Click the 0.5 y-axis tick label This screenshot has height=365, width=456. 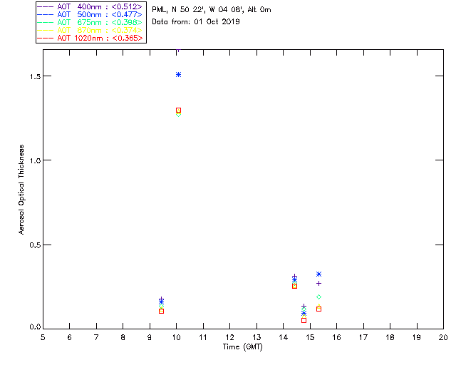tap(35, 245)
